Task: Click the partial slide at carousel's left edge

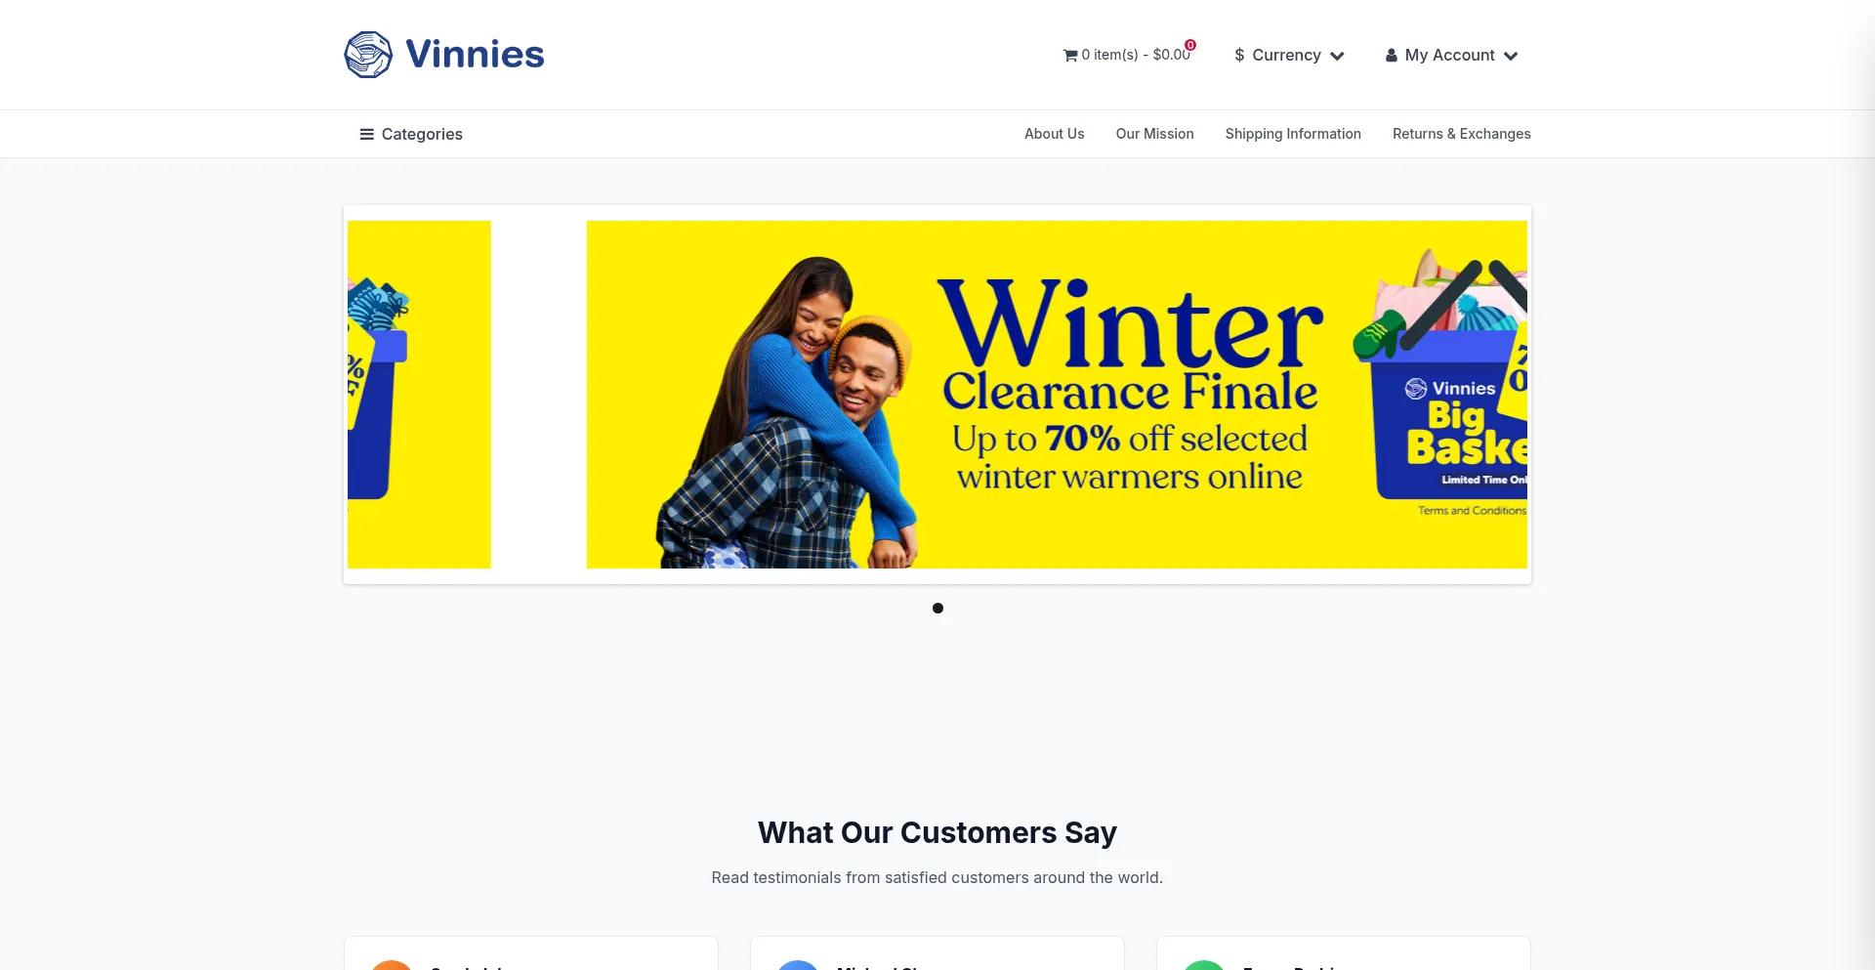Action: [419, 395]
